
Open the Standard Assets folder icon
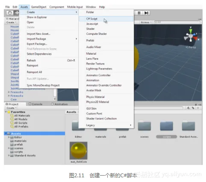tap(188, 126)
